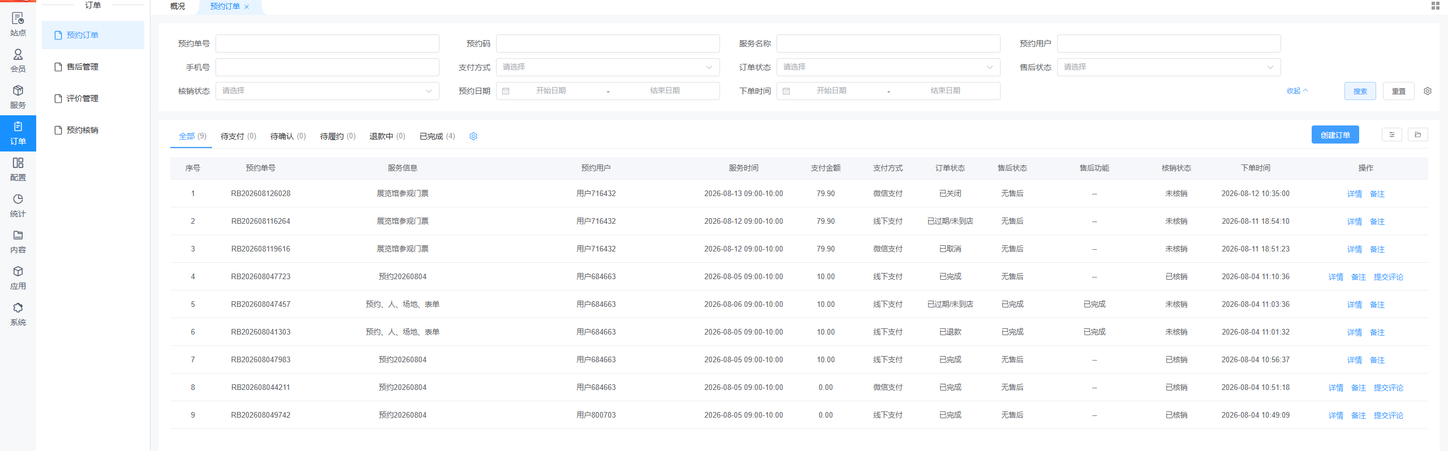The height and width of the screenshot is (451, 1448).
Task: Open the 评价管理 submenu item
Action: click(93, 98)
